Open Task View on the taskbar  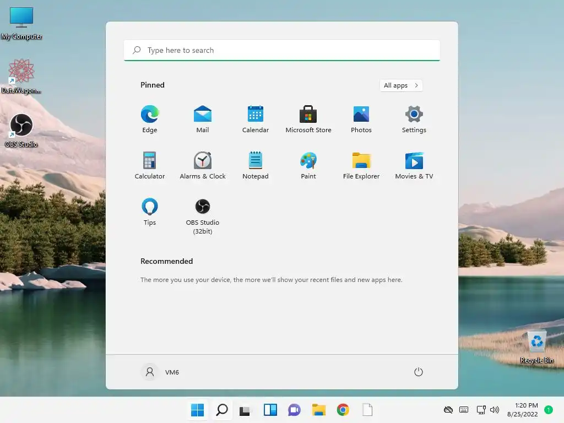[245, 410]
